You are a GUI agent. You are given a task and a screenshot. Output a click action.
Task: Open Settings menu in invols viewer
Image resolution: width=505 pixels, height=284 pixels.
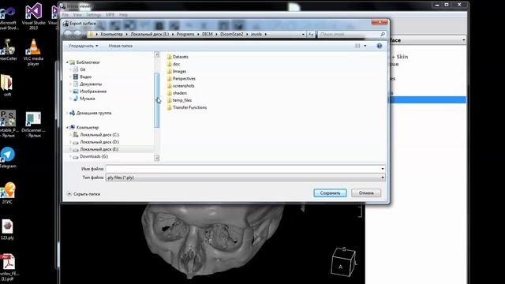point(94,15)
